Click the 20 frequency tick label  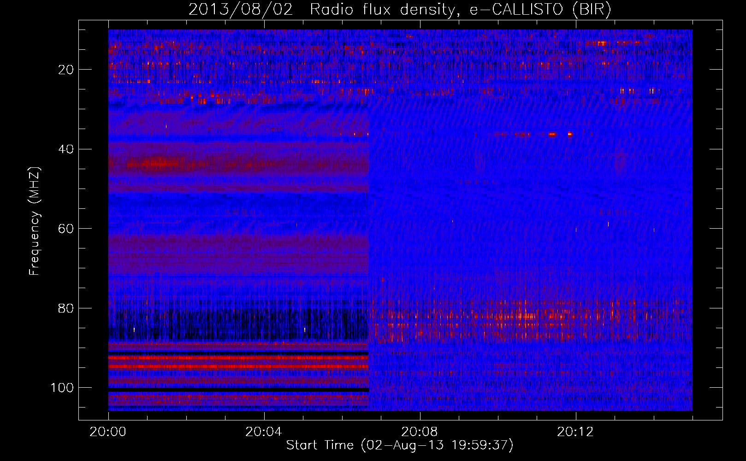tap(65, 70)
